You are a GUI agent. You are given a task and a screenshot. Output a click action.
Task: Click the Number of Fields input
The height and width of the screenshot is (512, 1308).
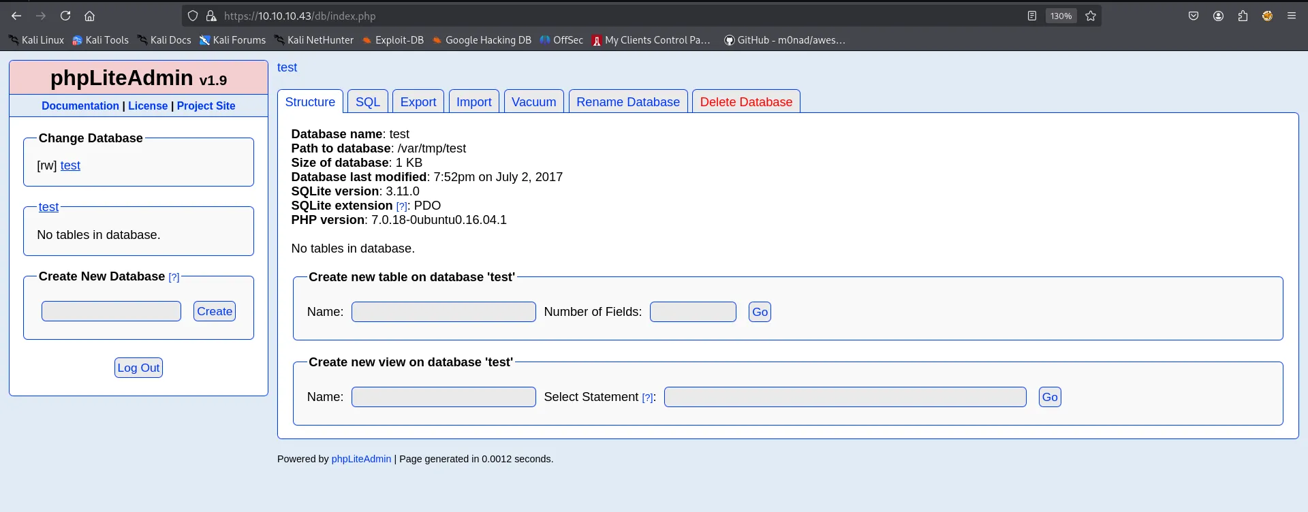693,312
